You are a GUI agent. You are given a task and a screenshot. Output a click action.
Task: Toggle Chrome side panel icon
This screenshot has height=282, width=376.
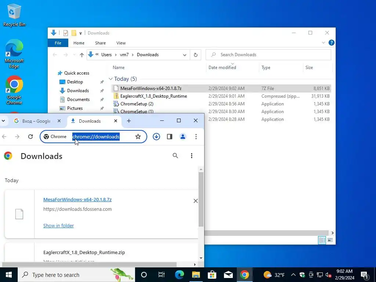tap(170, 137)
